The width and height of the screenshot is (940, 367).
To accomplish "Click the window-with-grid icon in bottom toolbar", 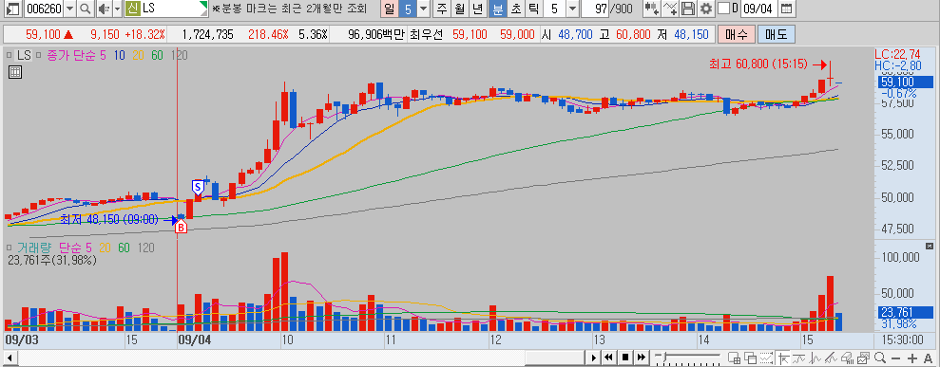I will click(x=735, y=358).
